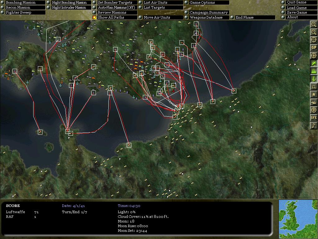The width and height of the screenshot is (318, 239).
Task: Click the factory targets icon
Action: 314,72
